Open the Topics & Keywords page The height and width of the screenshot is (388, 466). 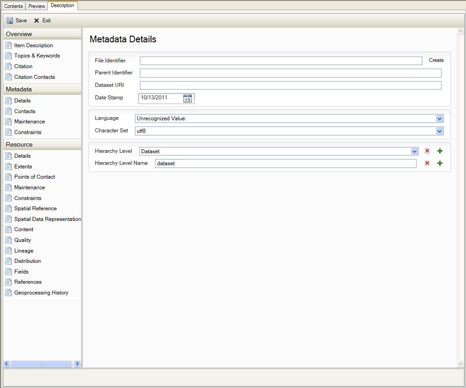coord(37,56)
